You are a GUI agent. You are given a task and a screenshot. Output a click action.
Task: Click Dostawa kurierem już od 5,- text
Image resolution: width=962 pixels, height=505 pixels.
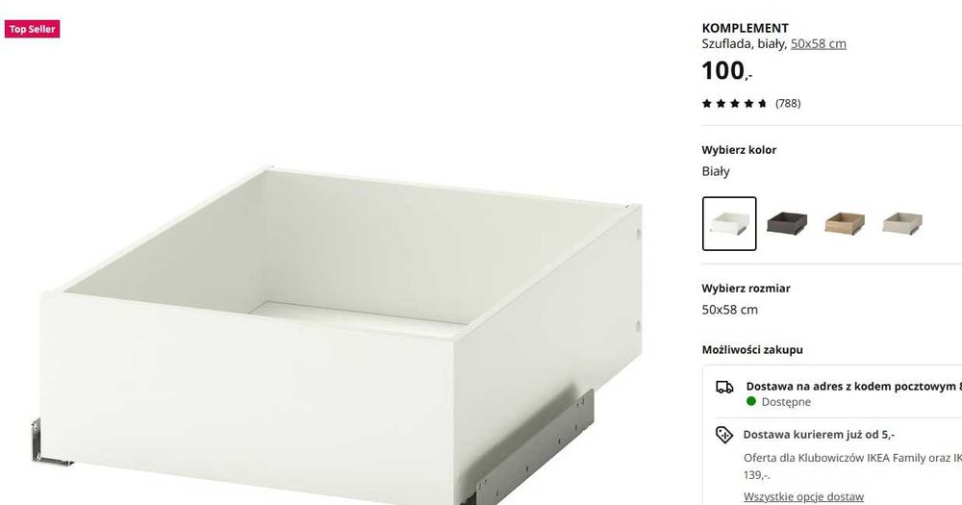819,435
